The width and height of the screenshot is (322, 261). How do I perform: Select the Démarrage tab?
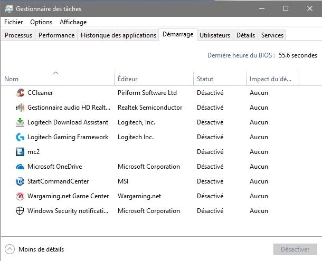(x=178, y=34)
